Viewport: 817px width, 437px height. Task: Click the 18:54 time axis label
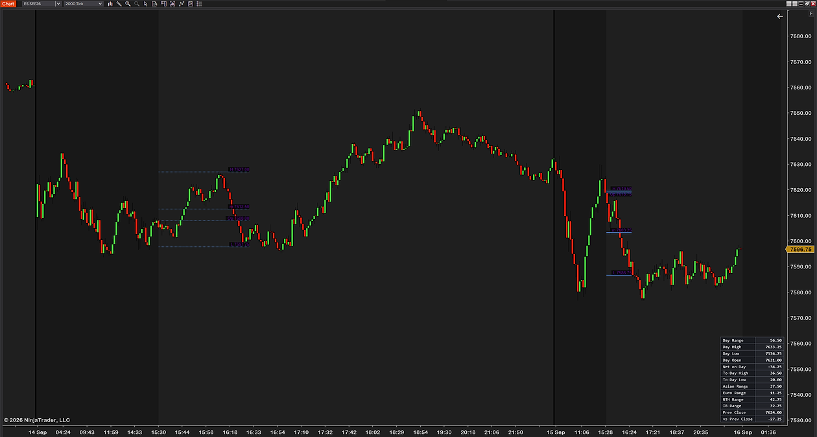(x=420, y=432)
